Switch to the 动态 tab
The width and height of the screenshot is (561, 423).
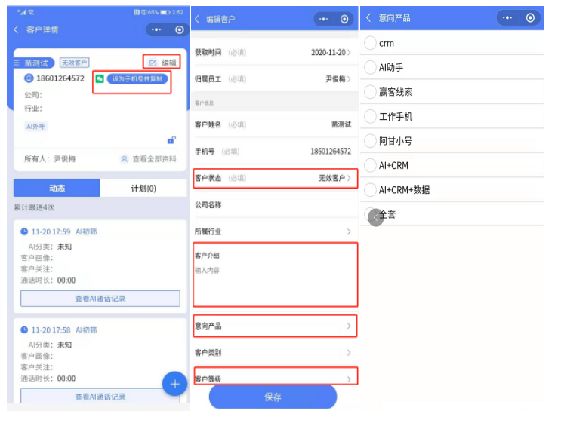click(57, 188)
